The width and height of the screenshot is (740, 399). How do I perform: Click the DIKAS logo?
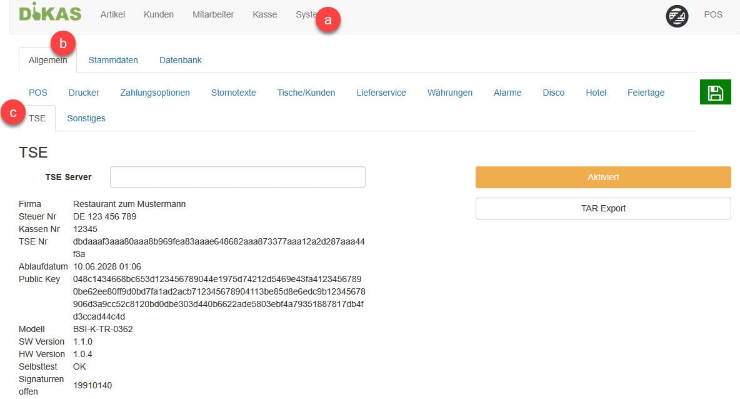[x=50, y=13]
